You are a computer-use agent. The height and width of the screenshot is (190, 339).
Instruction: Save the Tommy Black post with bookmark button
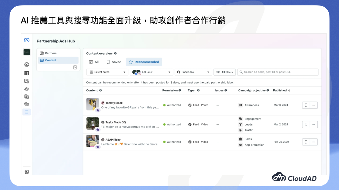coord(306,105)
